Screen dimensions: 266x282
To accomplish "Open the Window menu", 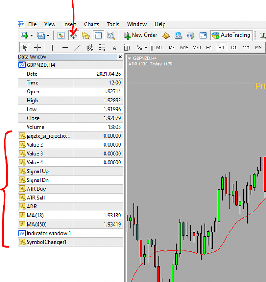I will (137, 24).
